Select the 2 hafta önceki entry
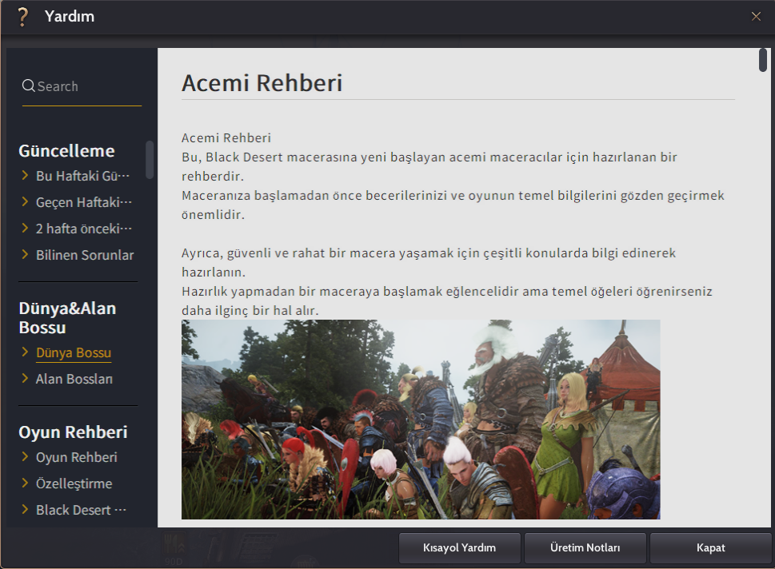The image size is (775, 569). (x=83, y=229)
